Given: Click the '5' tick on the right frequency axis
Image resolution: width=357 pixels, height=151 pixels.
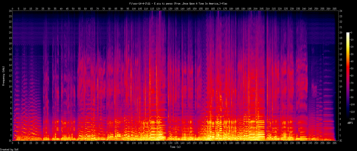Looking at the screenshot, I should [340, 113].
